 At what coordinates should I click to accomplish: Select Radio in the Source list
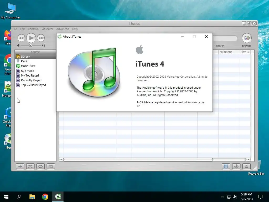pyautogui.click(x=35, y=61)
